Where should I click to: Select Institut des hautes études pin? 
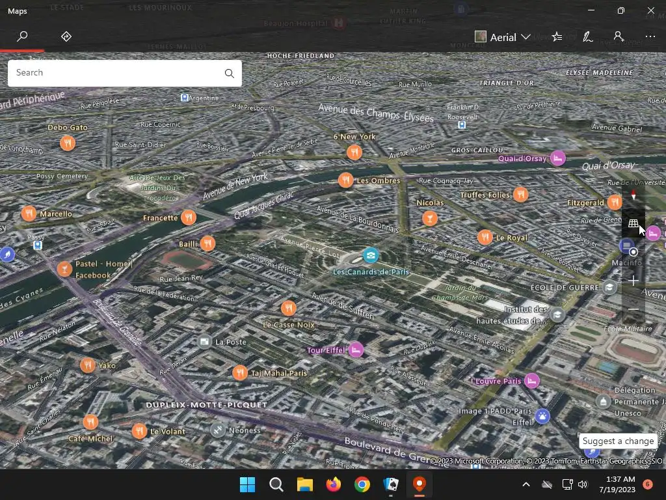(557, 315)
